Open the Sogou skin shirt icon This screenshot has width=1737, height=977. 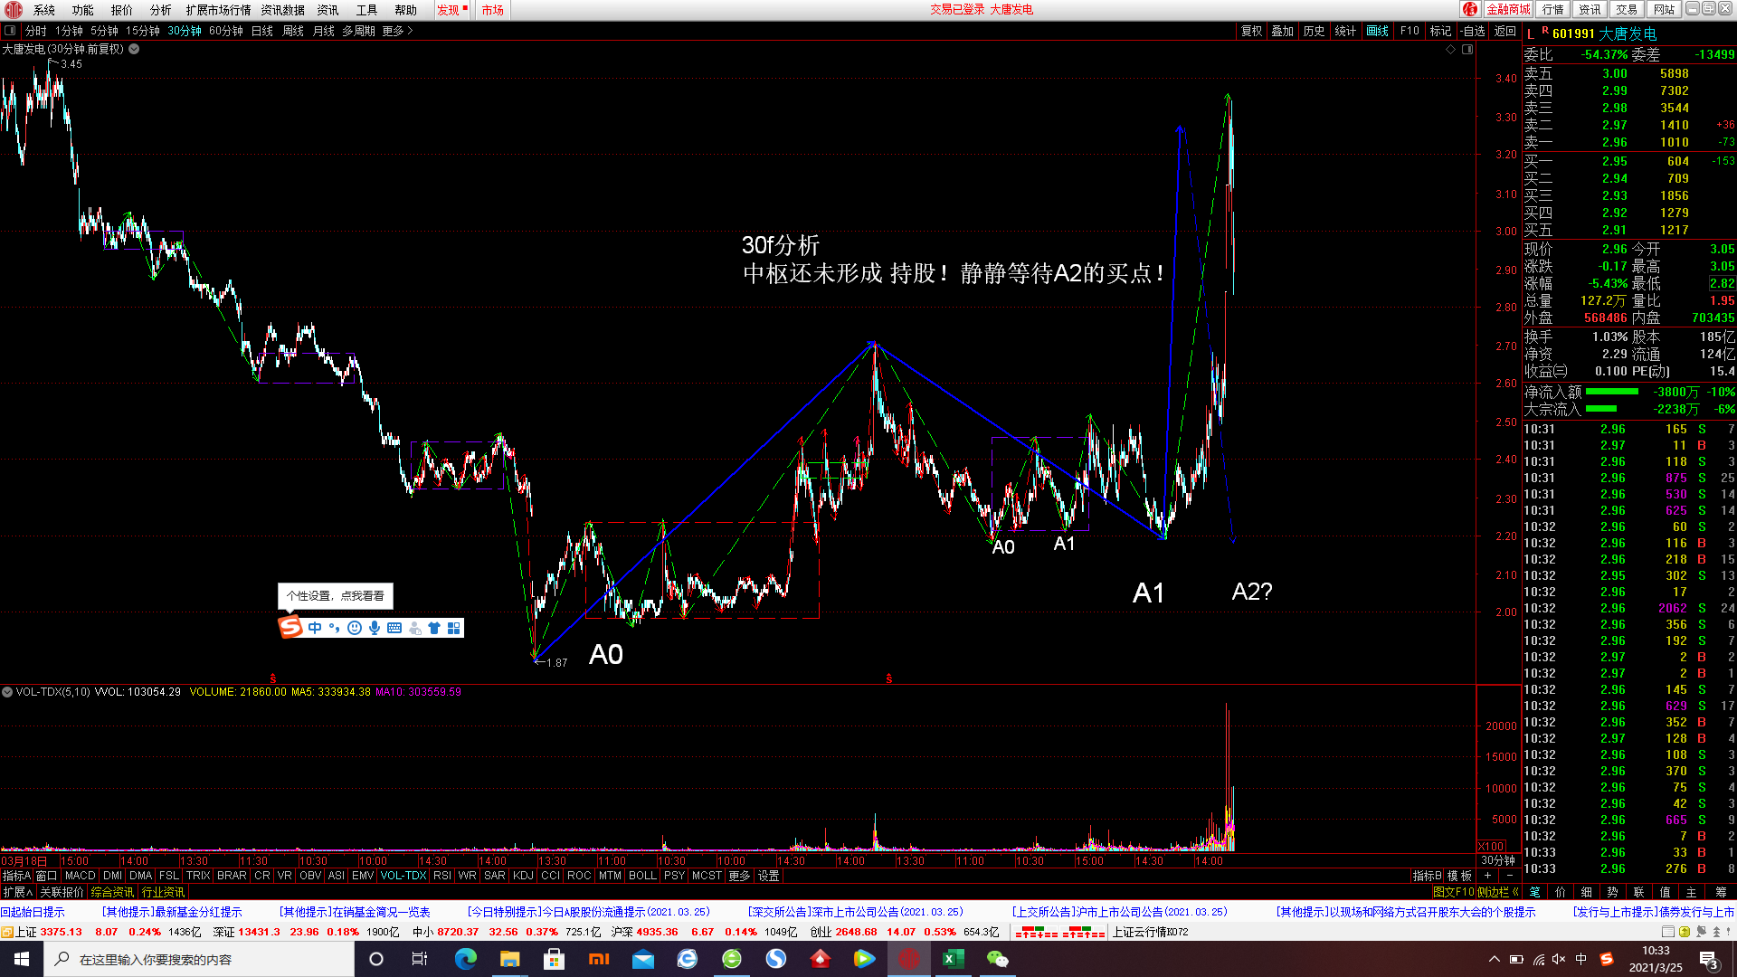[x=434, y=628]
